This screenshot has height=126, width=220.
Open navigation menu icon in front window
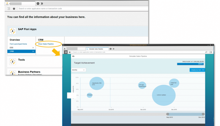click(65, 52)
